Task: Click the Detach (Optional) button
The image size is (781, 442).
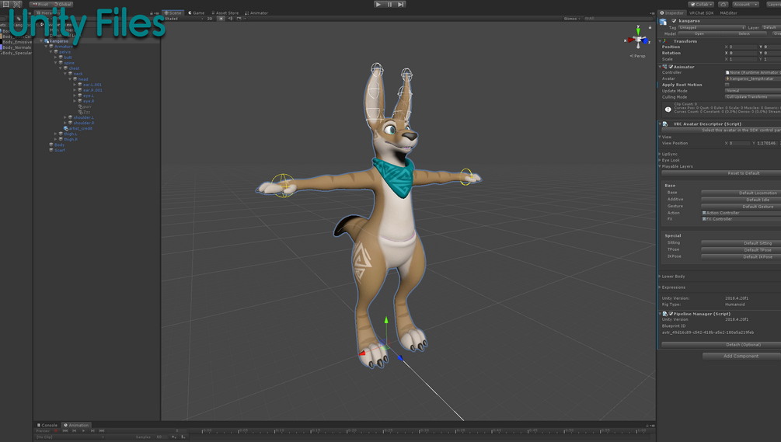Action: pyautogui.click(x=721, y=344)
